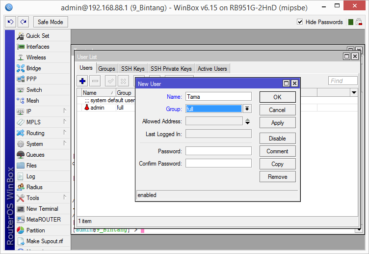Switch to the SSH Keys tab
369x254 pixels.
(132, 69)
